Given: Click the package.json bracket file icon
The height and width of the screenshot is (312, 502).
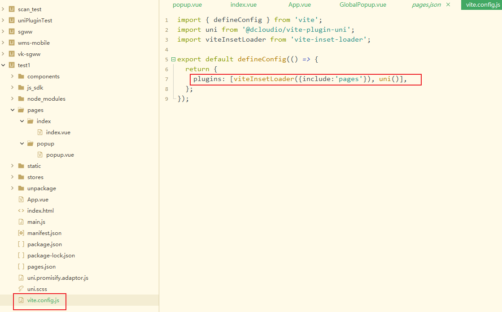Looking at the screenshot, I should (x=21, y=244).
